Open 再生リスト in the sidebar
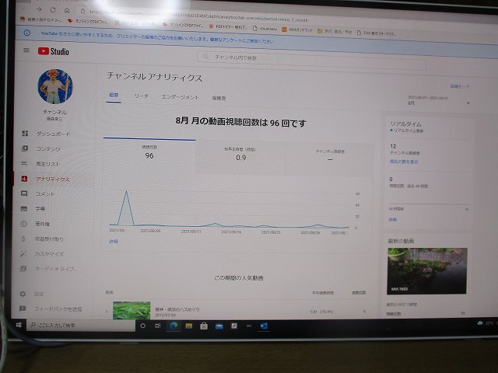Screen dimensions: 498x373 pyautogui.click(x=47, y=164)
